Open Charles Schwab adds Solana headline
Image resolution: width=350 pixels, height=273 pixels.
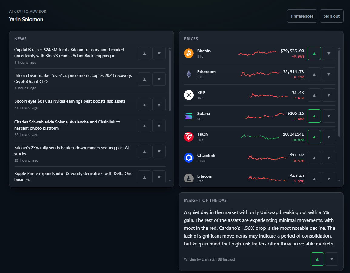coord(67,125)
